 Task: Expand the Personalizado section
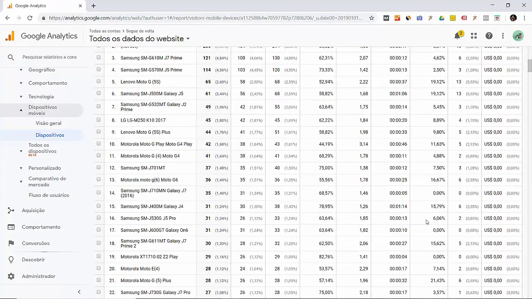point(21,168)
